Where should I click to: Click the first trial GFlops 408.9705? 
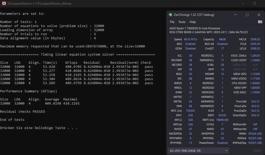[x=73, y=67]
